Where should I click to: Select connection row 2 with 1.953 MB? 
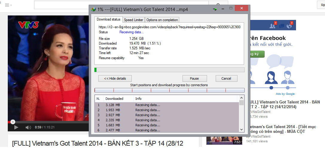pos(167,110)
